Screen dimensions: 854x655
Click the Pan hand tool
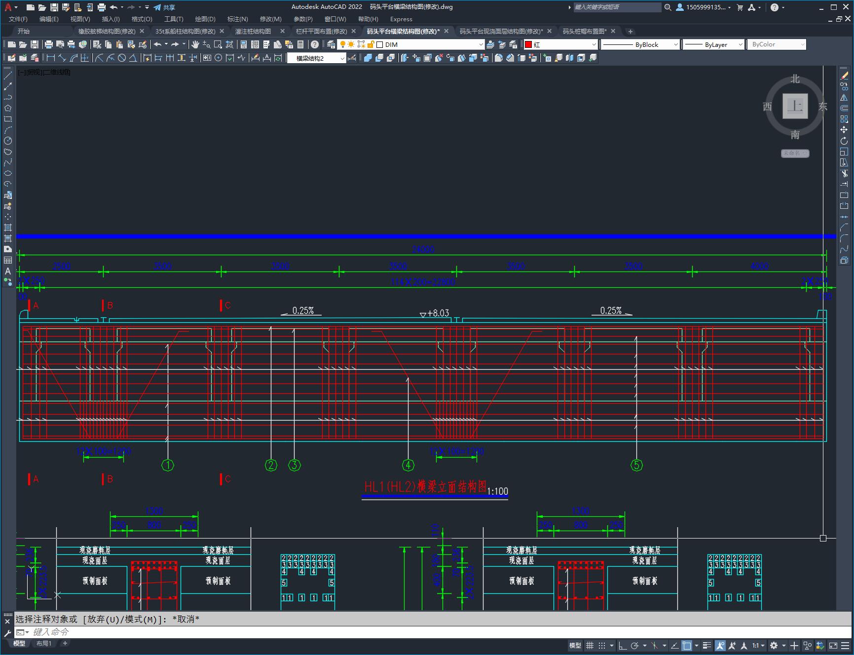pos(195,44)
